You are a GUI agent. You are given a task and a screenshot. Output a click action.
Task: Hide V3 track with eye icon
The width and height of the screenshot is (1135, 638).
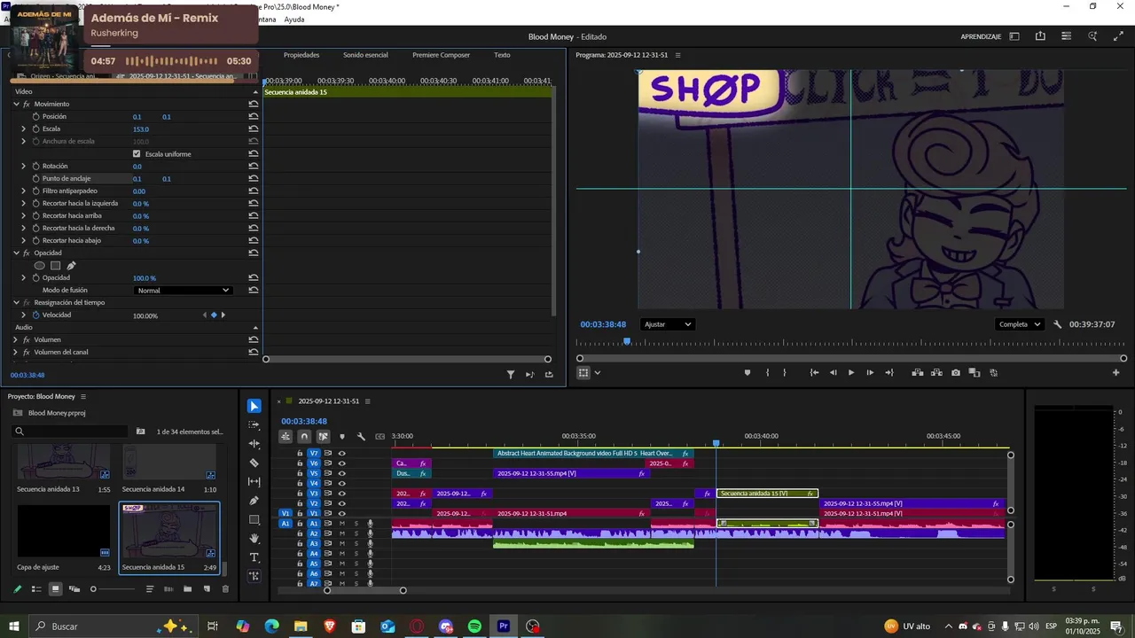(x=341, y=494)
